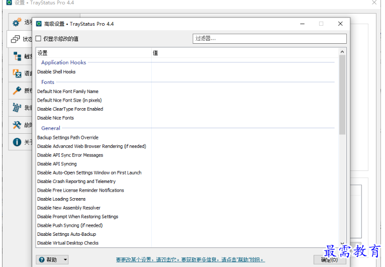Image resolution: width=385 pixels, height=267 pixels.
Task: Minimize the Advanced Settings window
Action: coord(302,24)
